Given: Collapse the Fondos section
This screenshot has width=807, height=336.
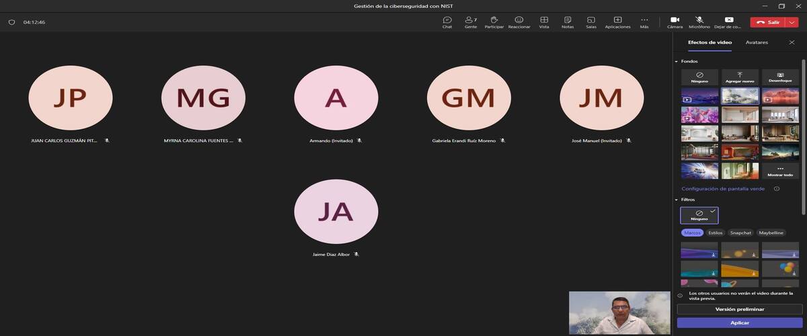Looking at the screenshot, I should (677, 62).
